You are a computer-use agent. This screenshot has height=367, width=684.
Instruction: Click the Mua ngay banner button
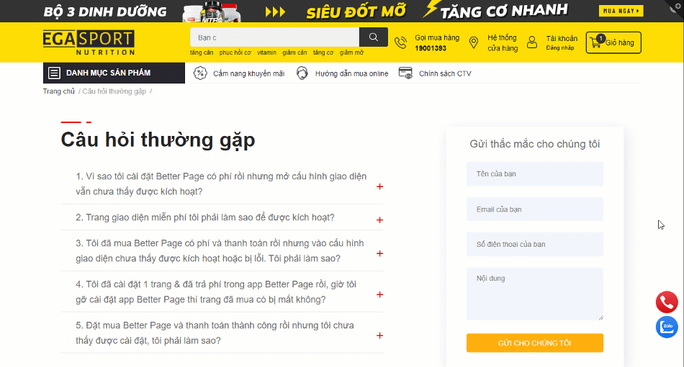click(621, 11)
